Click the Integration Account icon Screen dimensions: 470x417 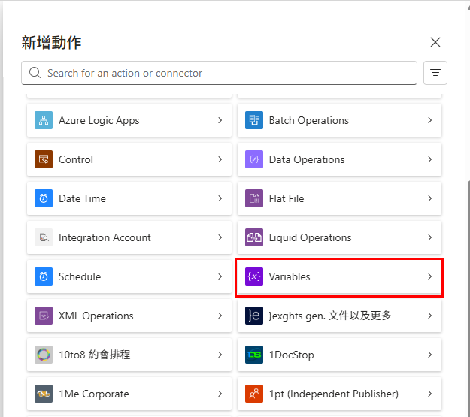[44, 237]
